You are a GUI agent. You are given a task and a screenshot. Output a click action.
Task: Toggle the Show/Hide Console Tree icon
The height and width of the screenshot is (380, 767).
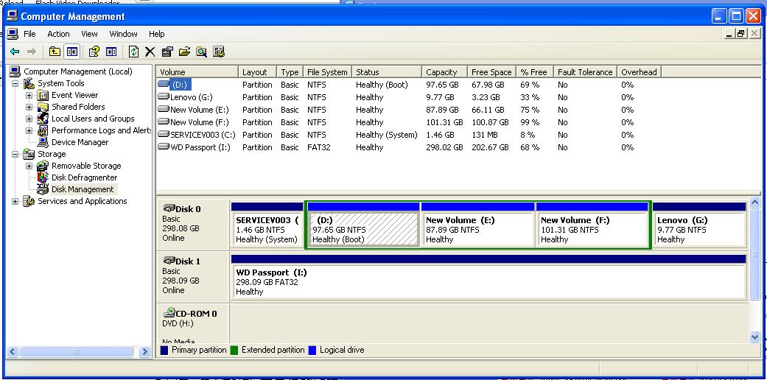[72, 52]
